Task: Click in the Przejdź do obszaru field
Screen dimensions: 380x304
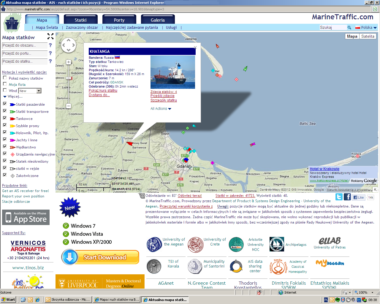Action: 25,45
